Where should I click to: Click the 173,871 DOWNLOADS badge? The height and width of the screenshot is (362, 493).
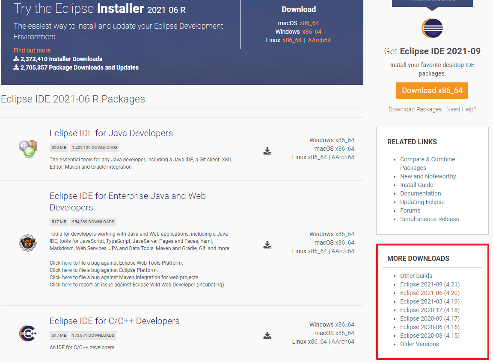[93, 336]
